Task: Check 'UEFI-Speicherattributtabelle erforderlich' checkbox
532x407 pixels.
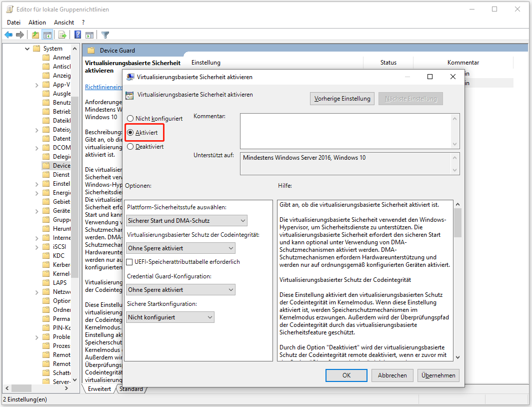Action: click(129, 262)
